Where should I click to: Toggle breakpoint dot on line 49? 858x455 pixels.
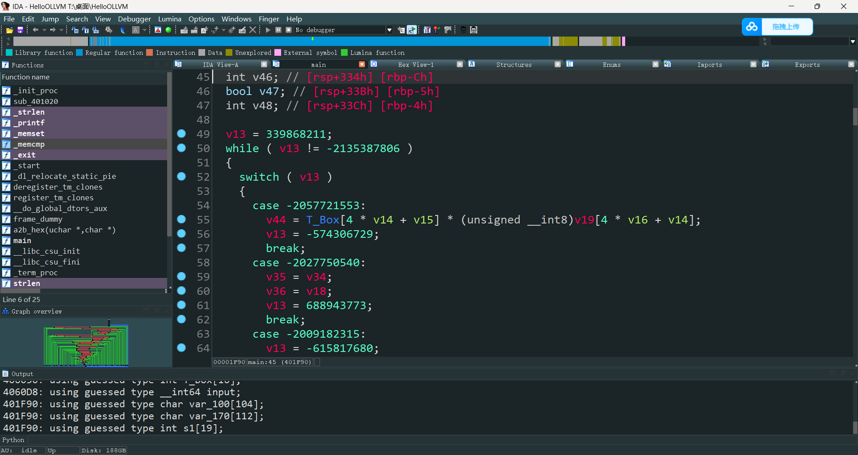click(x=181, y=133)
